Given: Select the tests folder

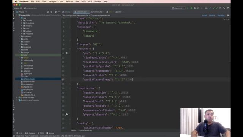Looking at the screenshot, I should tap(25, 55).
